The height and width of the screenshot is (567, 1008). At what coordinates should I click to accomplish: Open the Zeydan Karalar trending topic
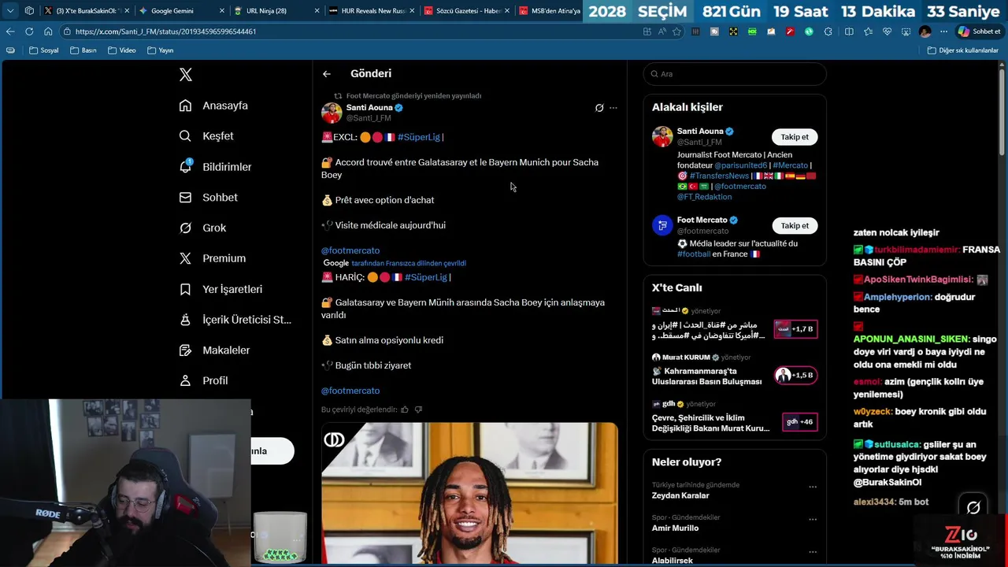(680, 495)
